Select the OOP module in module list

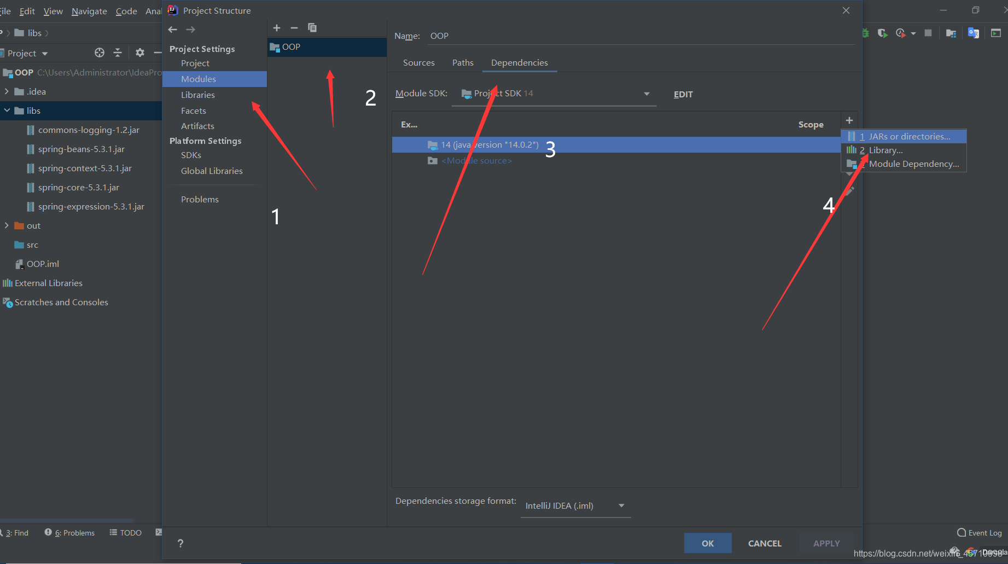[327, 47]
